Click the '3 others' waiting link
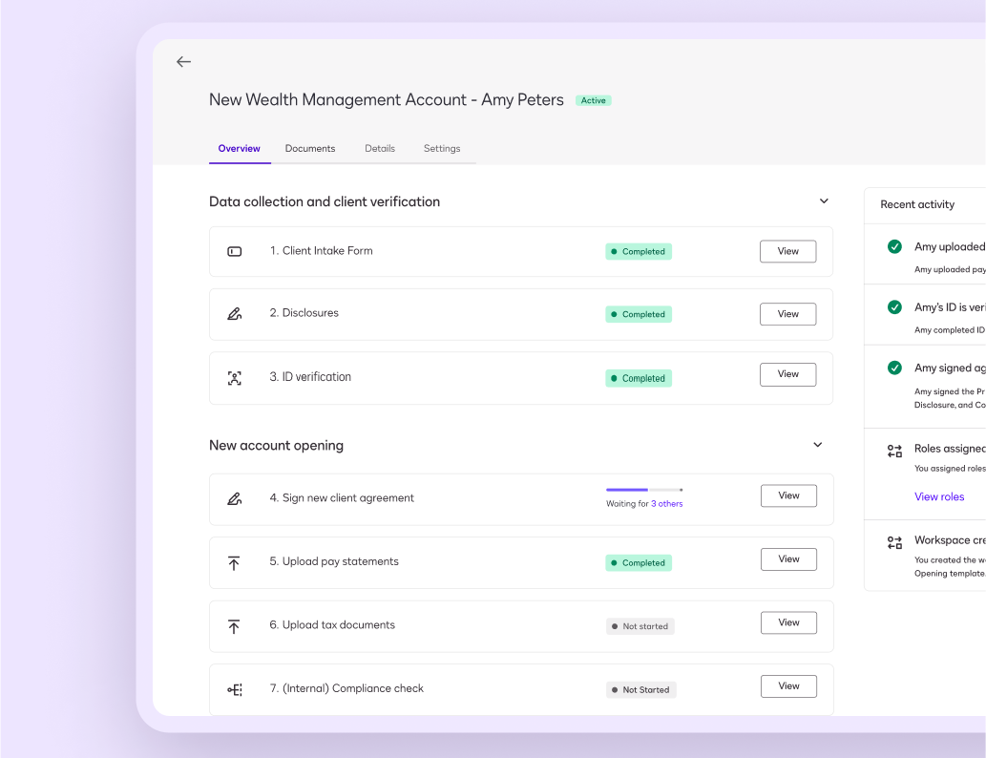986x758 pixels. pos(667,504)
